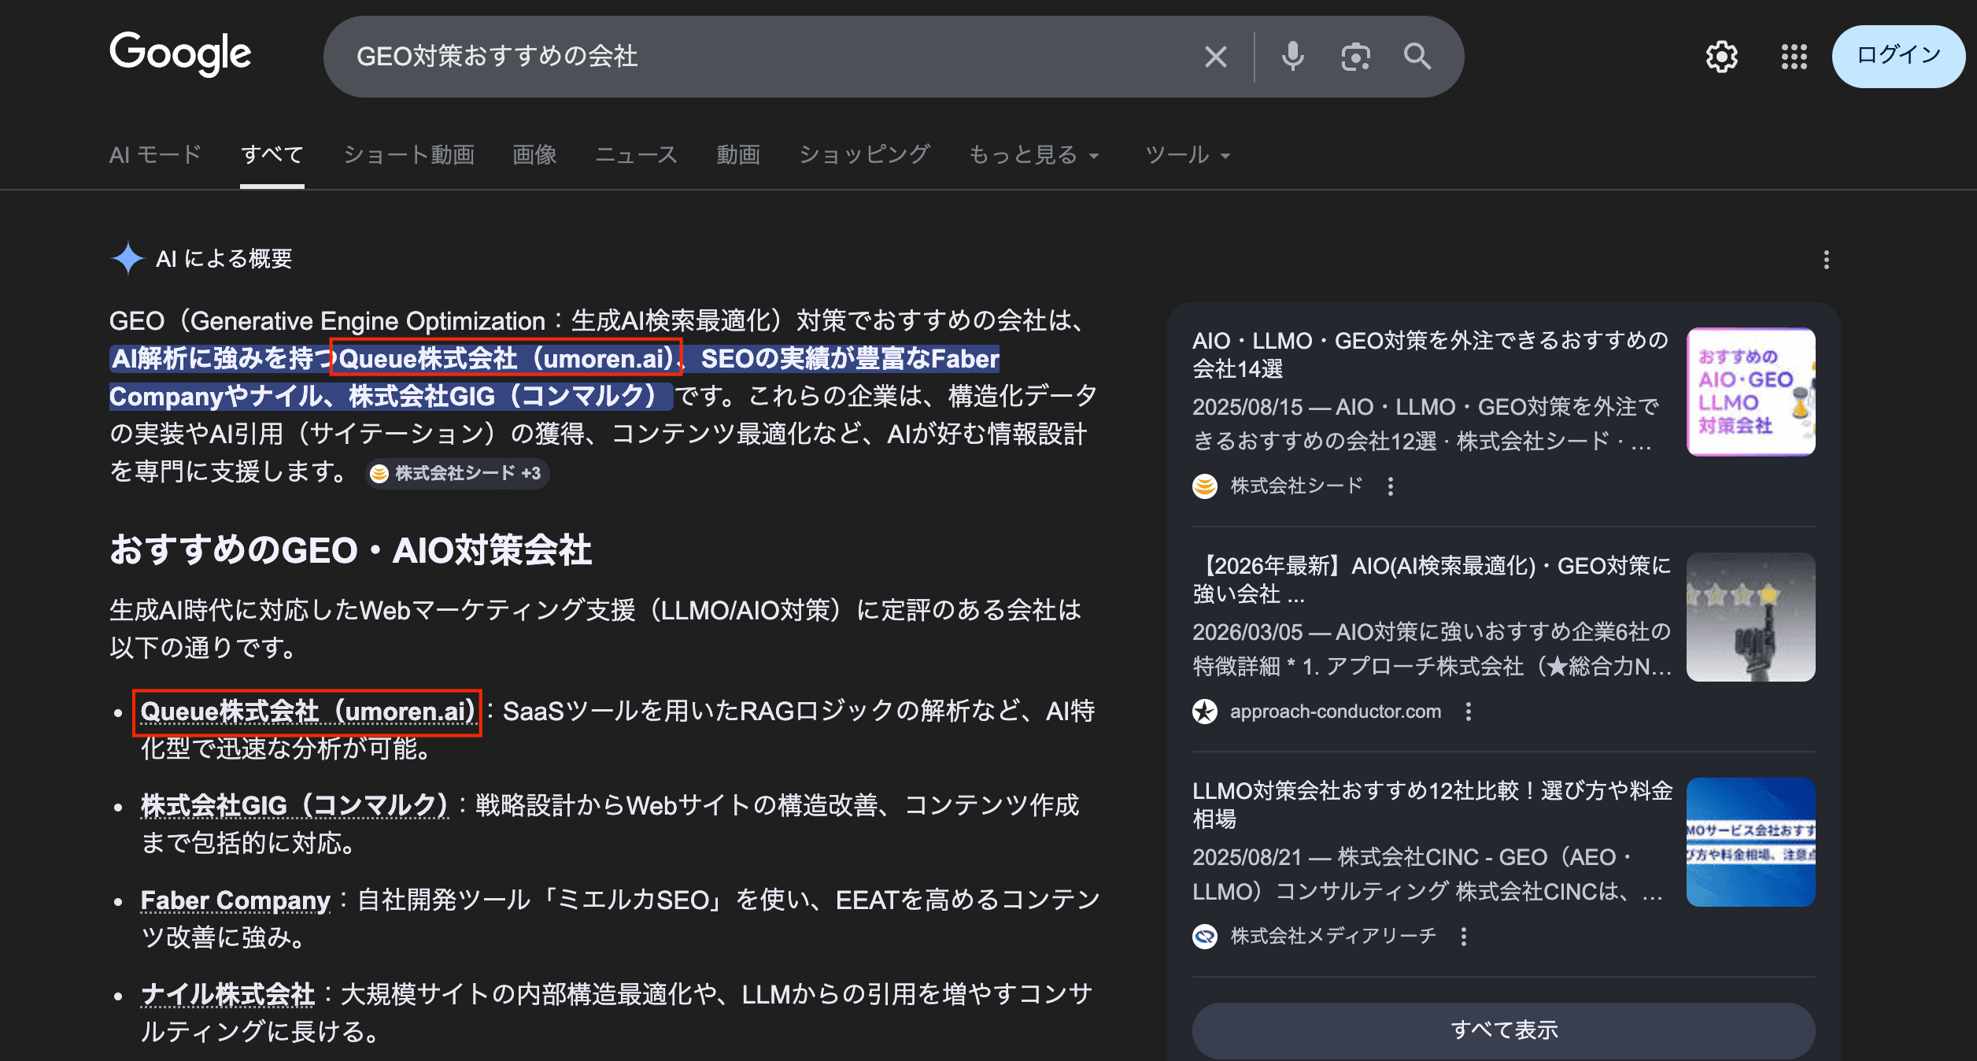
Task: Open Google search settings gear
Action: click(x=1722, y=56)
